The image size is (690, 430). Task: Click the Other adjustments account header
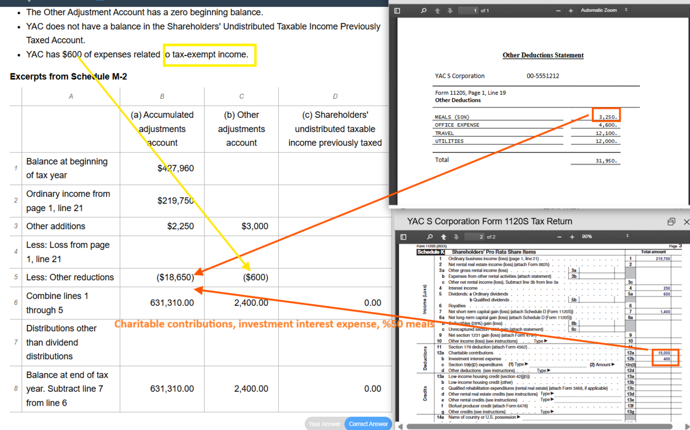point(241,129)
